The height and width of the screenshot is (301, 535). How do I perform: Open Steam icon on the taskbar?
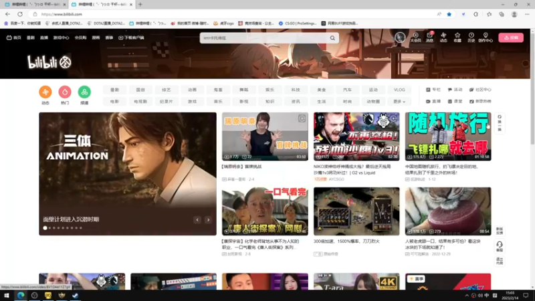pyautogui.click(x=75, y=296)
